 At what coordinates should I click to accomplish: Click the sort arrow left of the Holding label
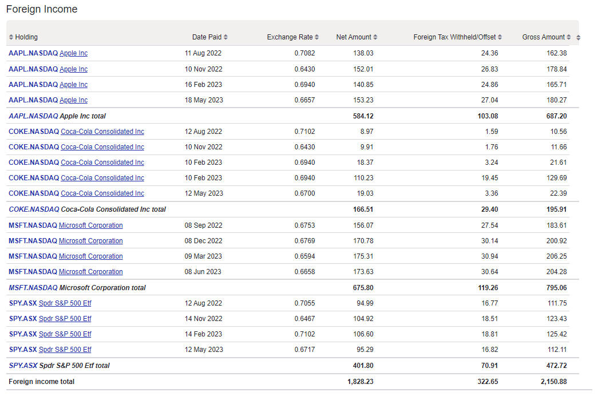10,36
